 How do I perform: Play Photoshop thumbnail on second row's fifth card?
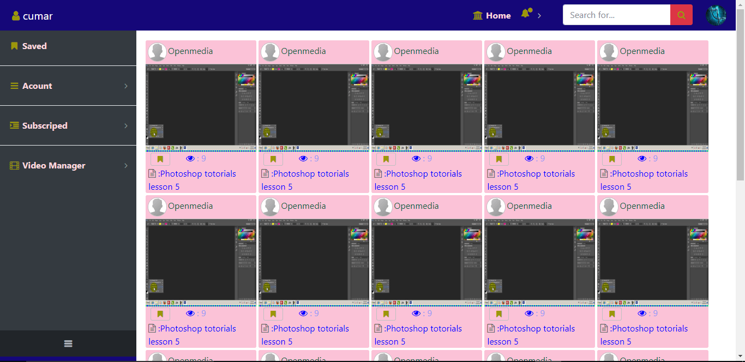(x=653, y=262)
